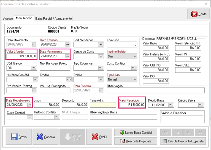Screen dimensions: 211x150
Task: Click Calcula Desconto Duplicata button
Action: point(183,141)
